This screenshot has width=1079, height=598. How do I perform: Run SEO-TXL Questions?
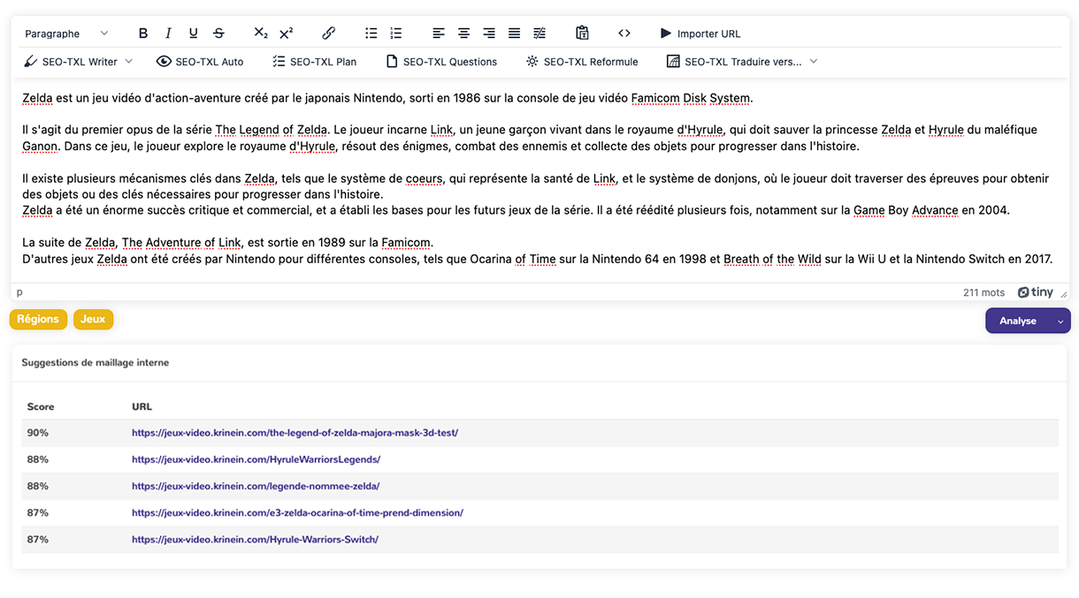pos(441,62)
